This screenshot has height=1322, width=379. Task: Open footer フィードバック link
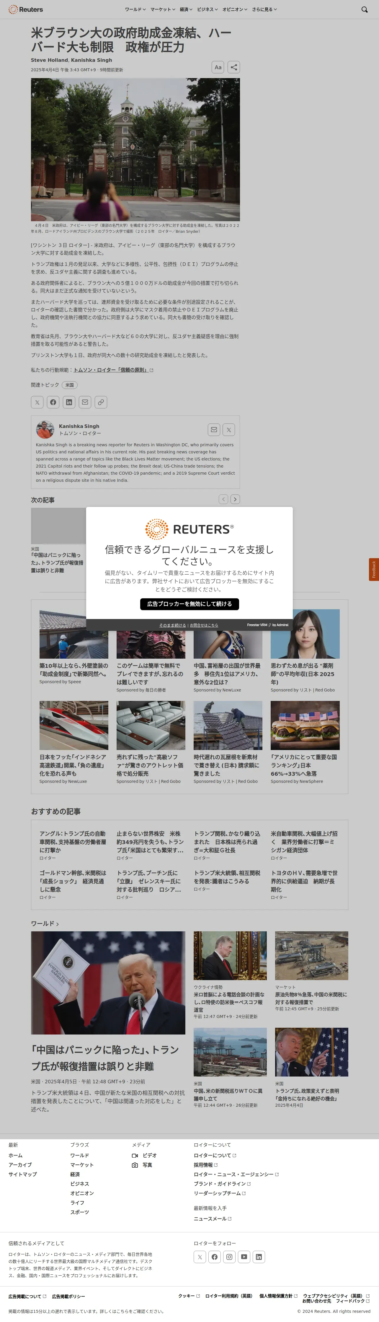[352, 1301]
